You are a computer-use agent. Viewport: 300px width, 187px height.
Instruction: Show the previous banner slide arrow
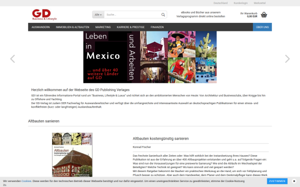click(x=12, y=59)
